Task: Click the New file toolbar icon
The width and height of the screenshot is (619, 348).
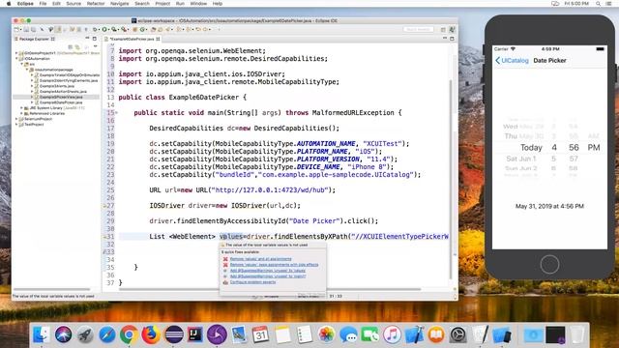Action: pos(16,29)
